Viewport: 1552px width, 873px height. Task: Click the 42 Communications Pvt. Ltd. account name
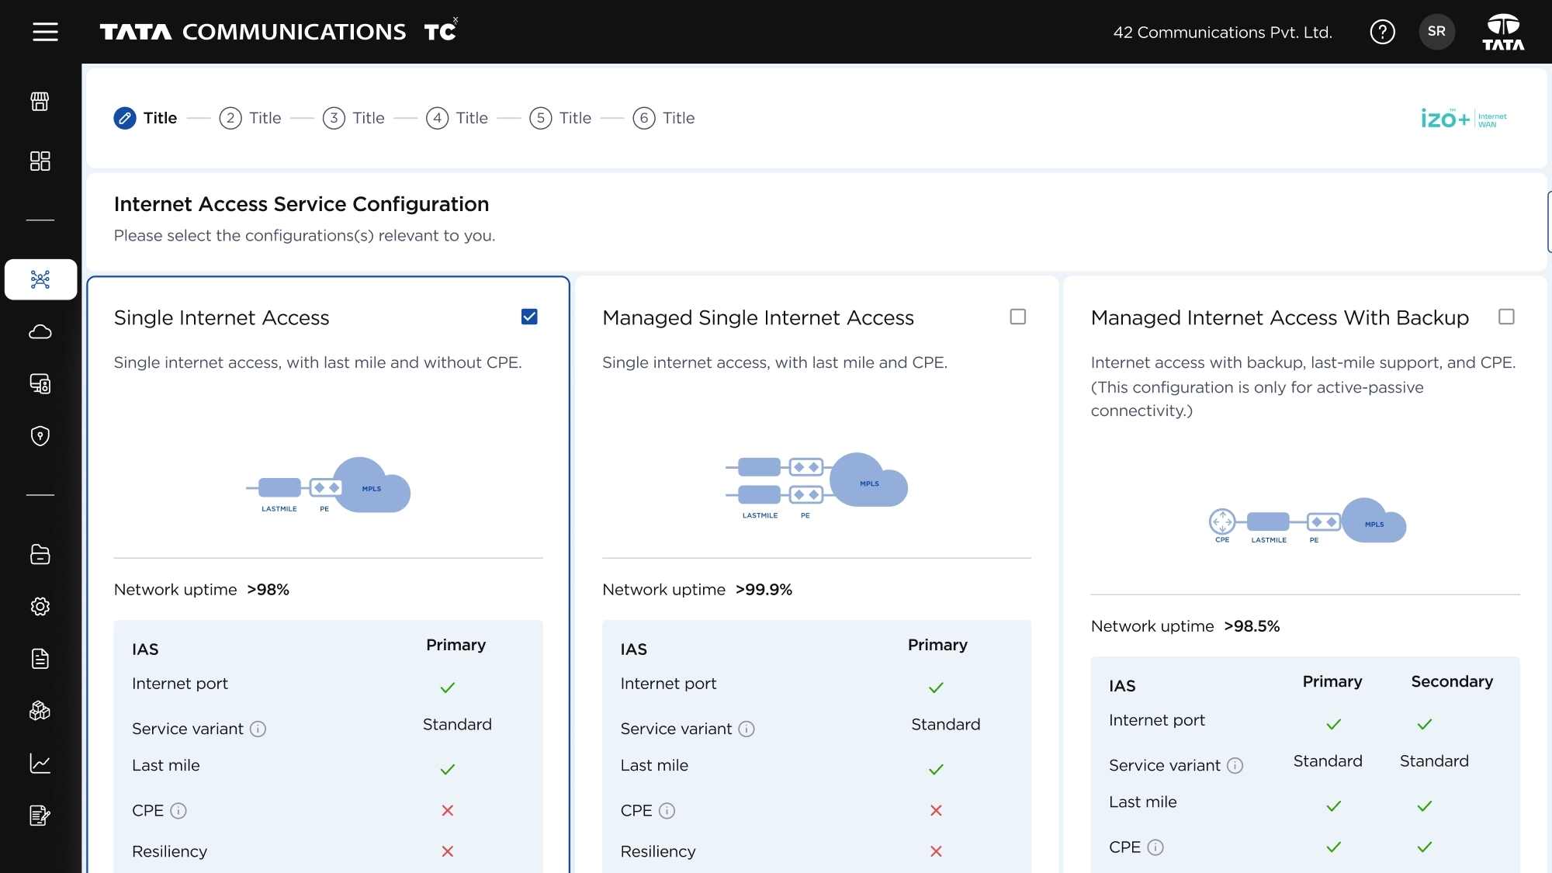point(1223,33)
